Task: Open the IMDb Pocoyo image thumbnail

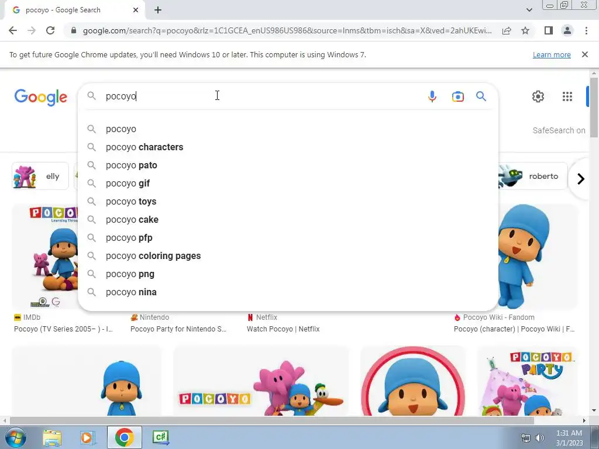Action: coord(45,257)
